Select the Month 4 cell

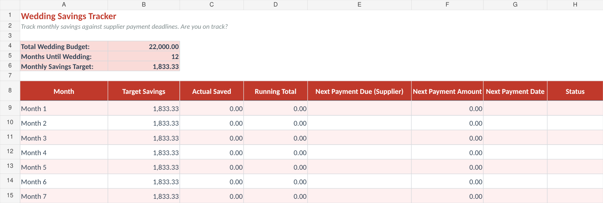pyautogui.click(x=64, y=152)
